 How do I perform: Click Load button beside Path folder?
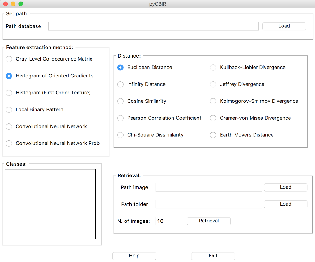285,204
